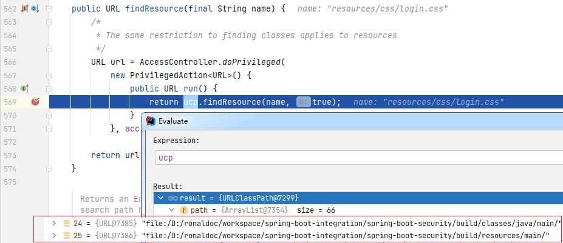
Task: Click the implements-method gutter icon on line 568
Action: [x=25, y=88]
